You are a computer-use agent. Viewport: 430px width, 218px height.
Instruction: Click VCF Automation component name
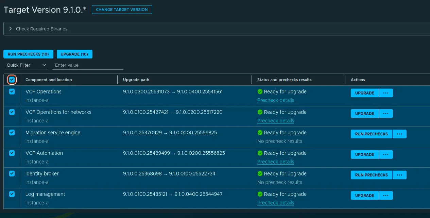click(x=44, y=153)
